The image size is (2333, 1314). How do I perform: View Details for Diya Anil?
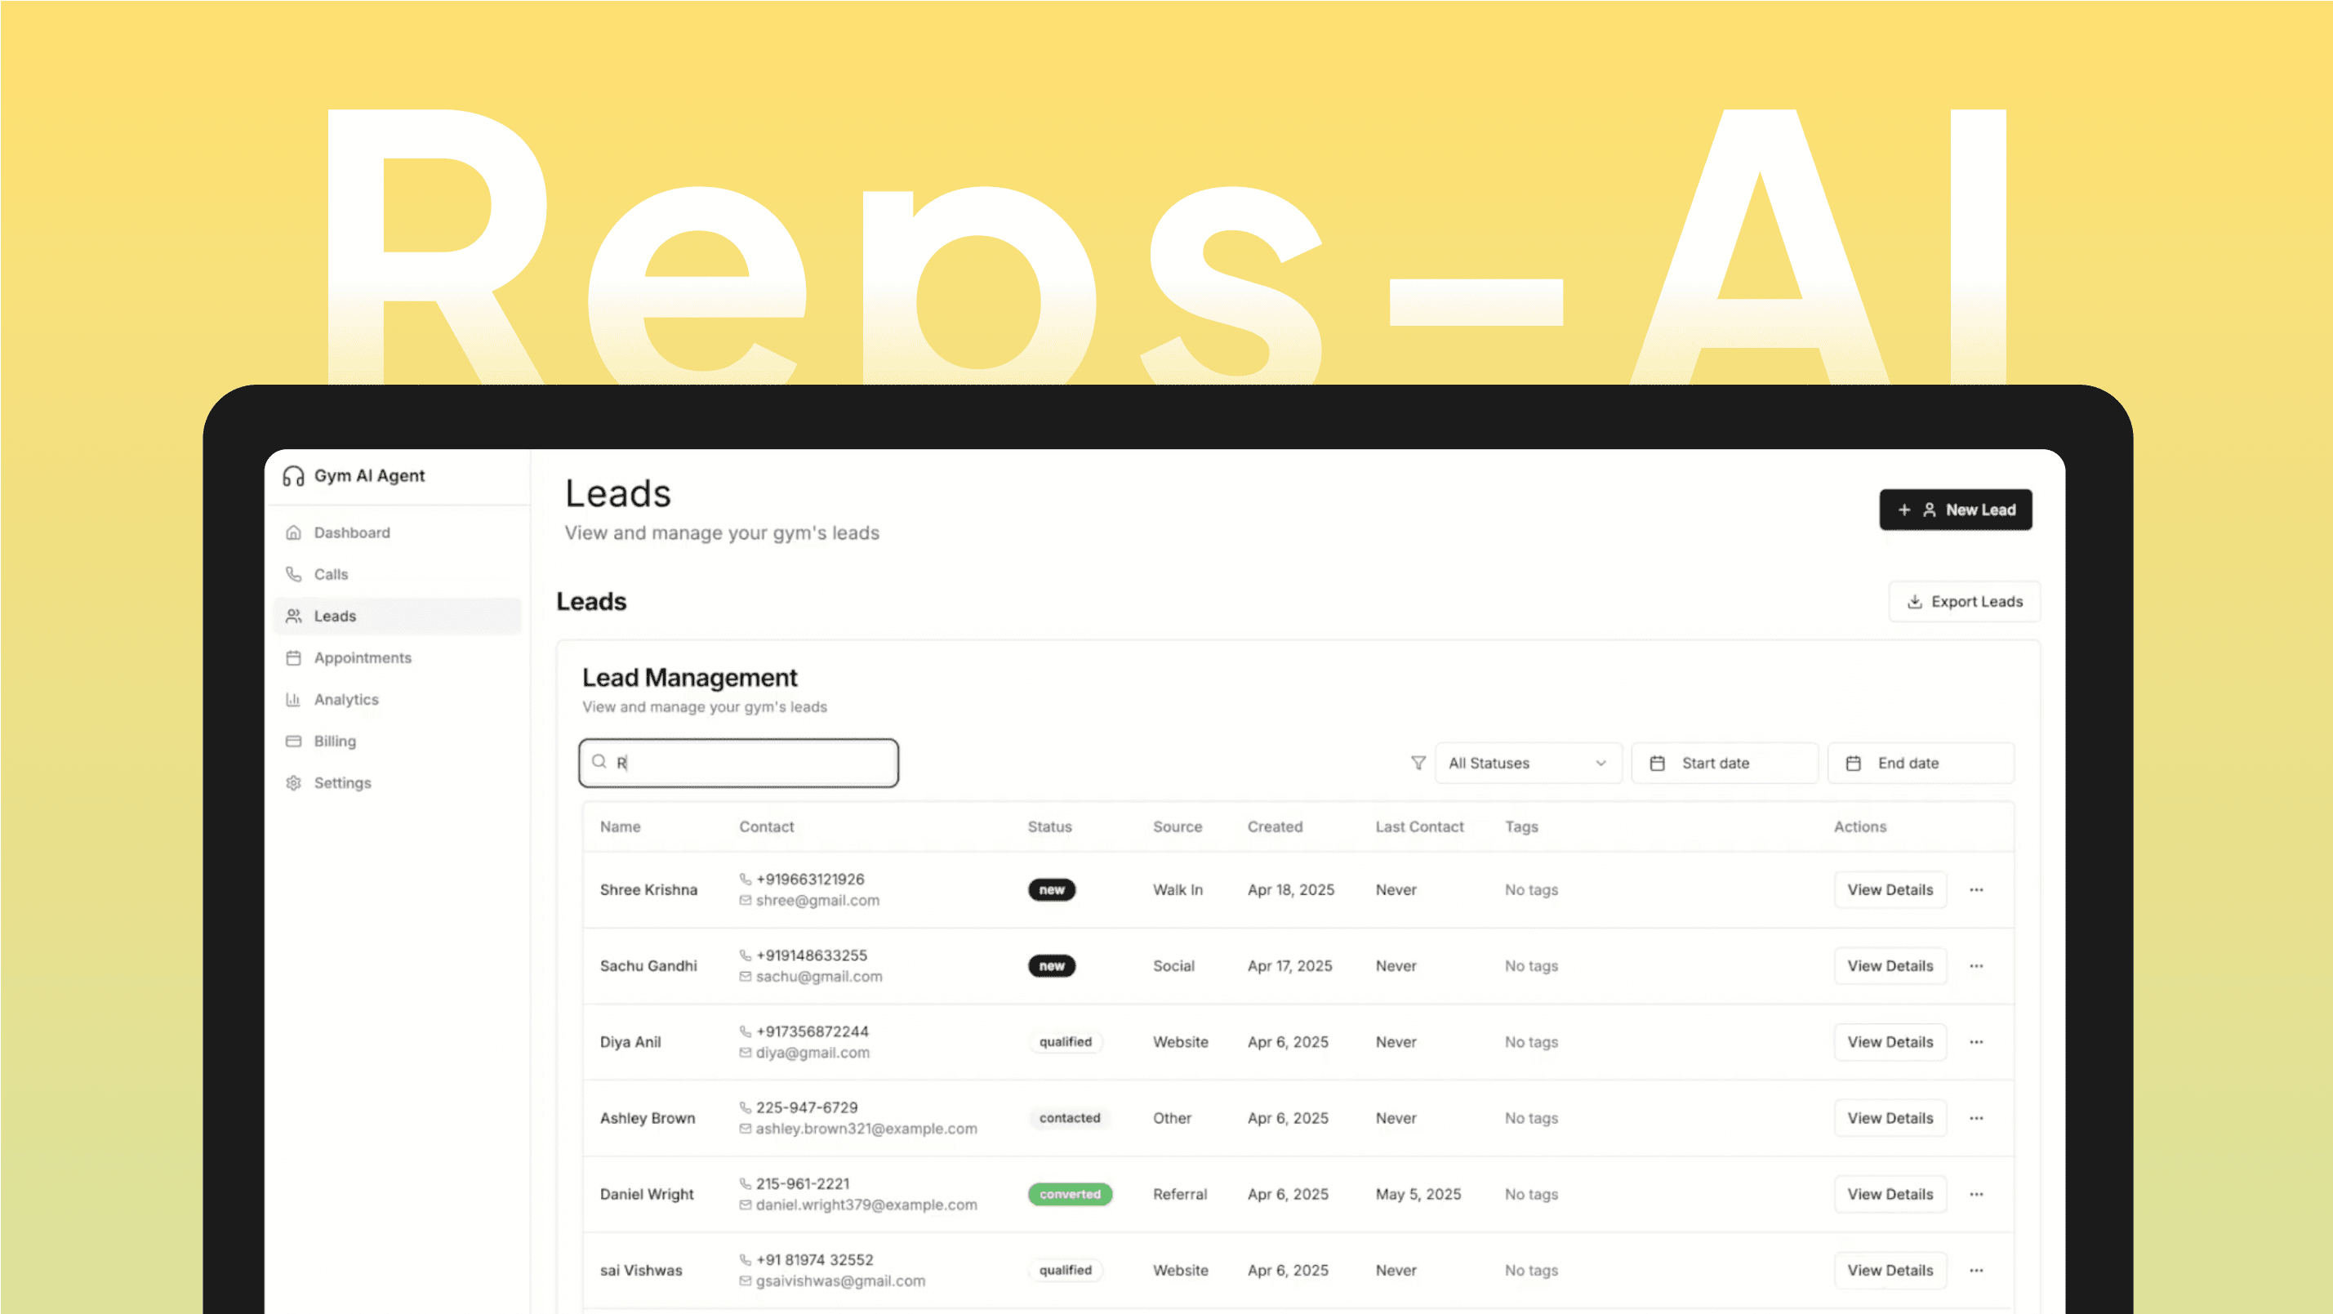[1890, 1042]
